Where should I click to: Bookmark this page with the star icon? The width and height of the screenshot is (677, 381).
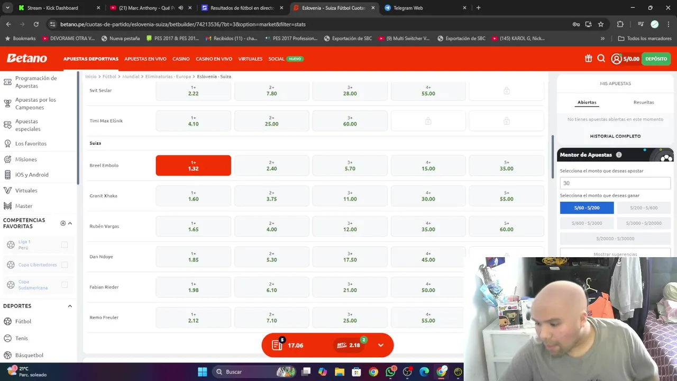click(601, 24)
